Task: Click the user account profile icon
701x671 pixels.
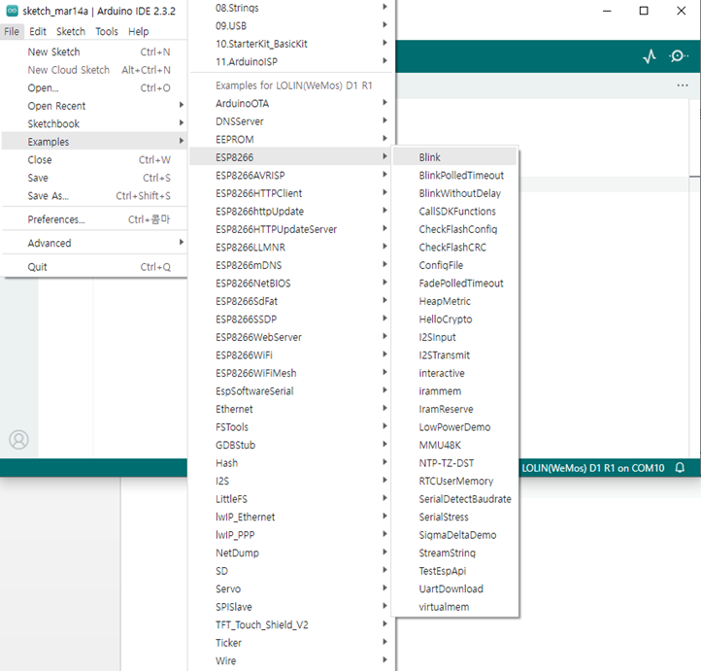Action: point(18,440)
